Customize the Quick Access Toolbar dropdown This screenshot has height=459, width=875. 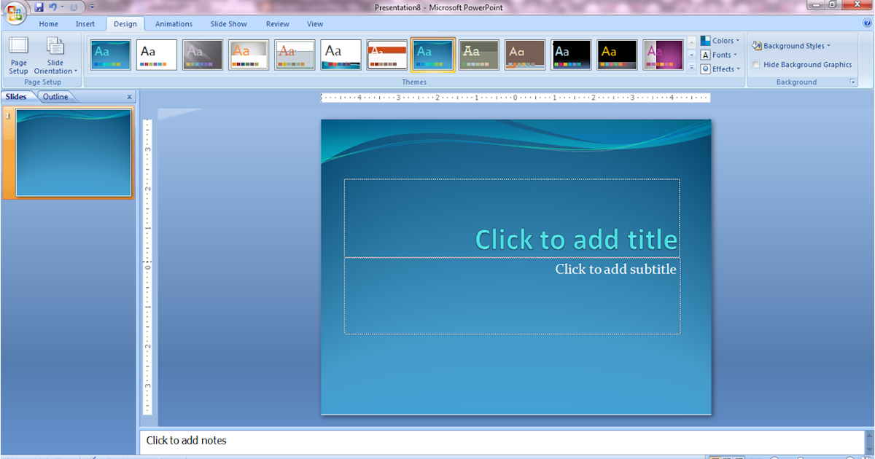[92, 7]
